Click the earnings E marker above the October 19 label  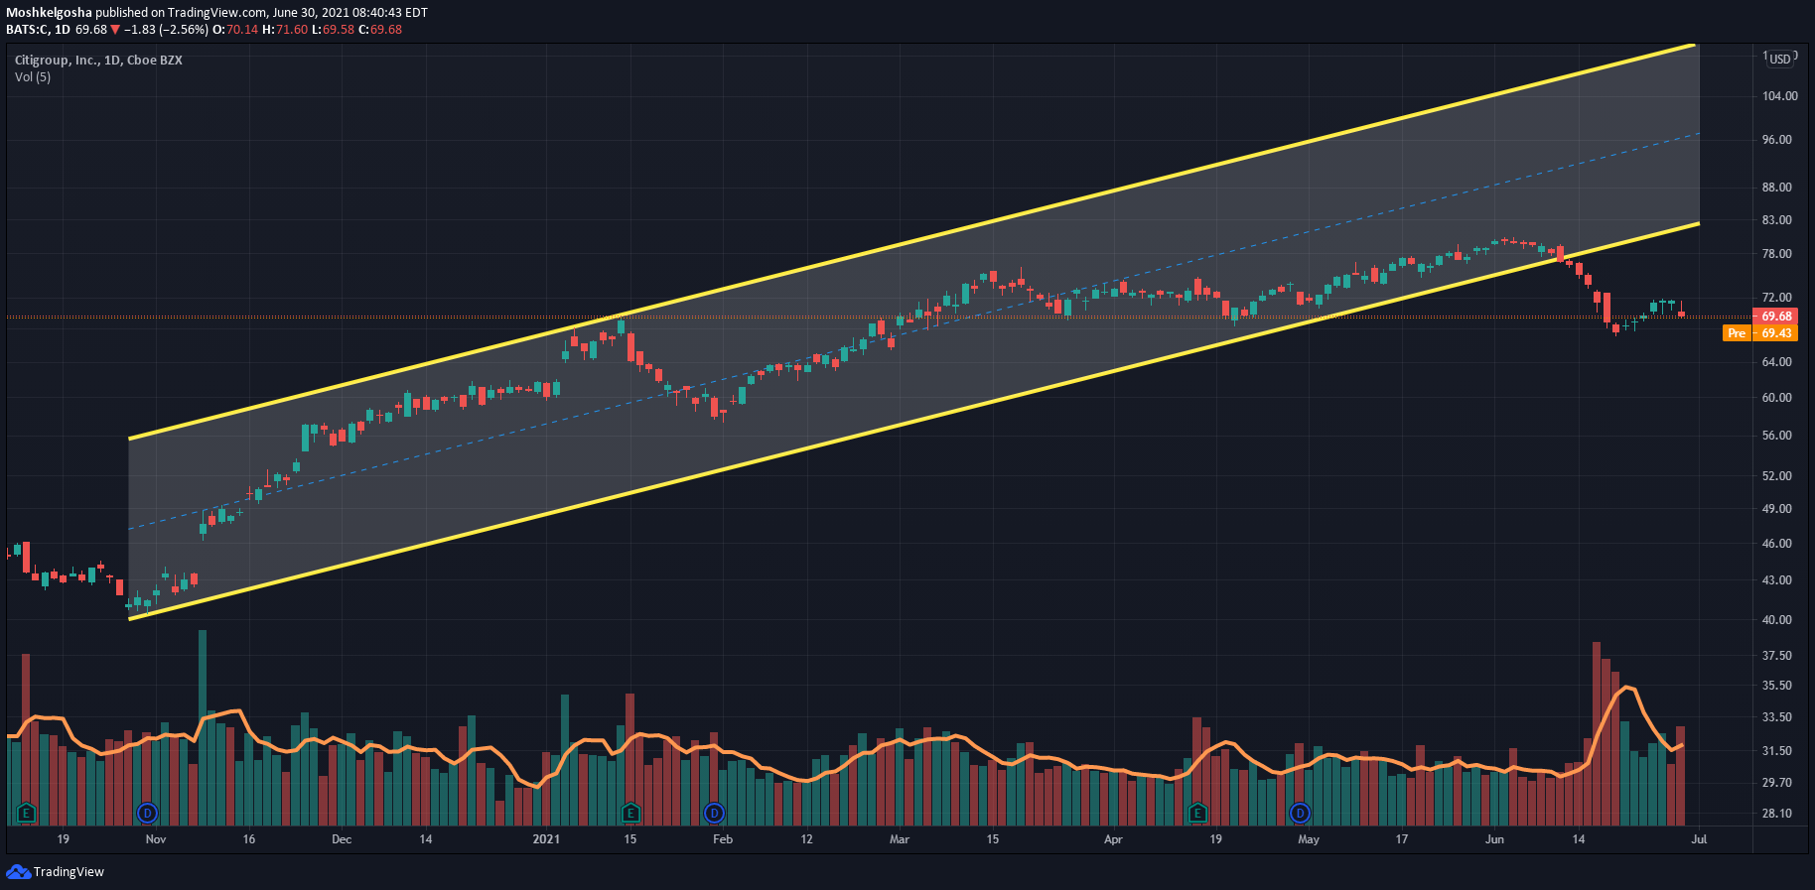[27, 814]
